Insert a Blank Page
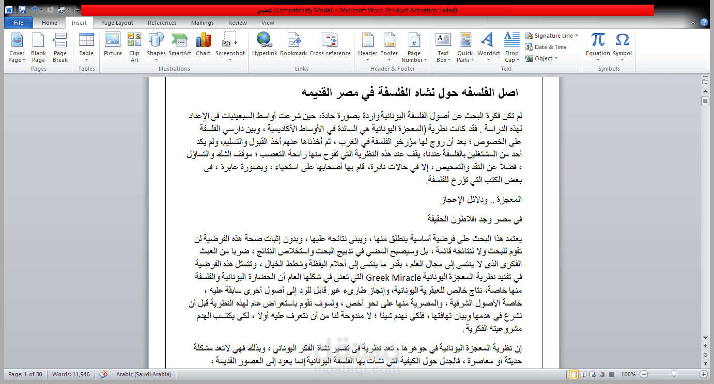 [x=38, y=47]
